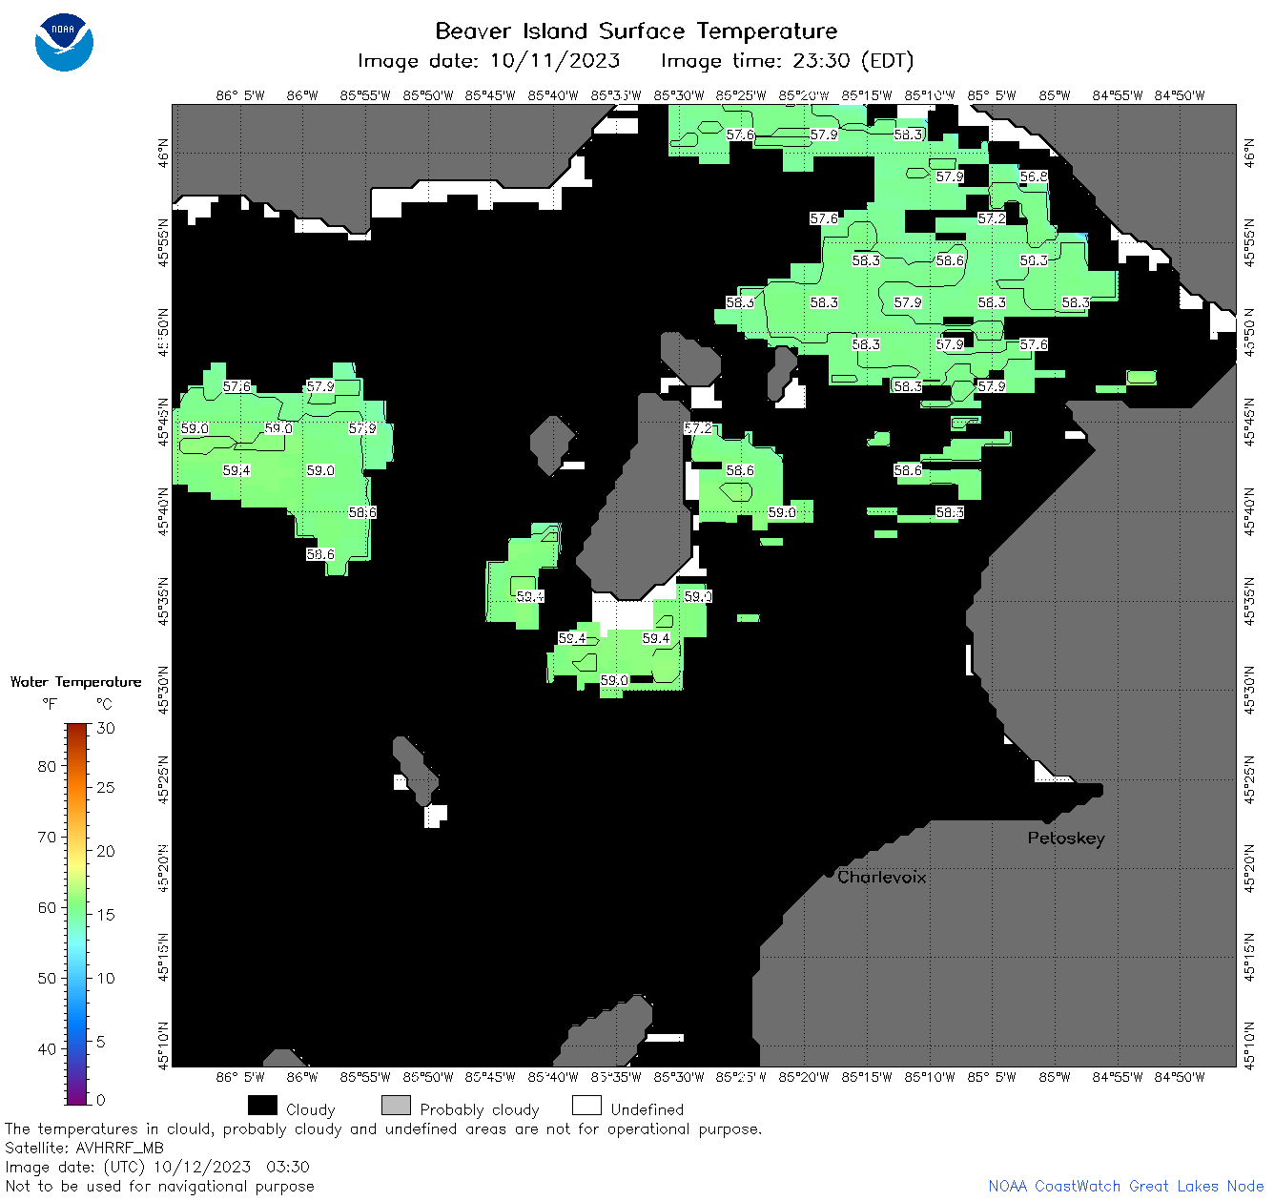Click the Water Temperature legend heading
This screenshot has height=1201, width=1274.
click(76, 682)
